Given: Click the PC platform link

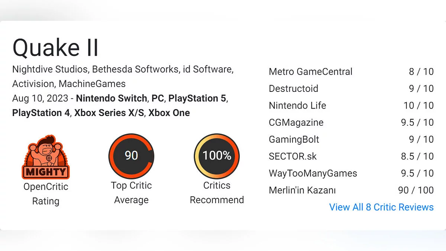Looking at the screenshot, I should coord(158,99).
